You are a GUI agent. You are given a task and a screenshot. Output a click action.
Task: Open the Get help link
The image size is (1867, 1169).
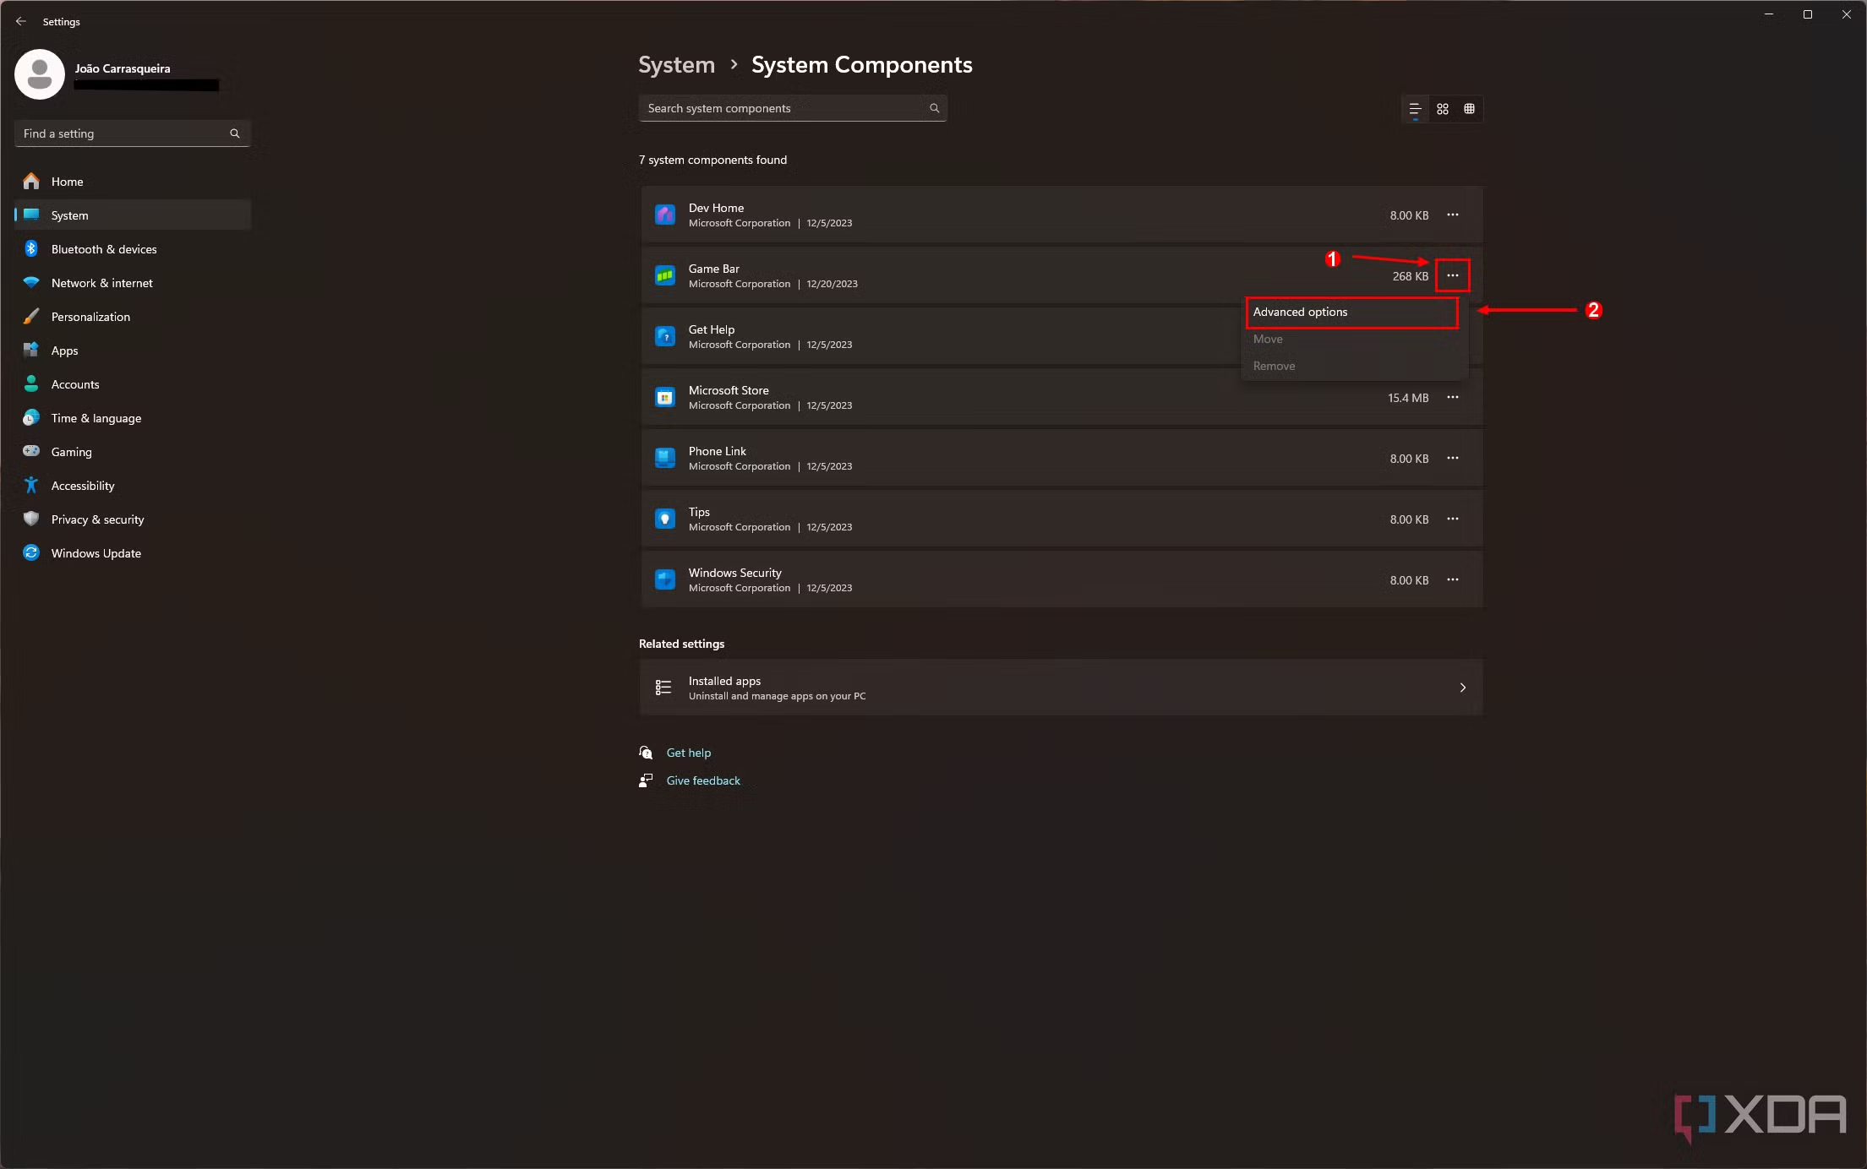pos(689,753)
